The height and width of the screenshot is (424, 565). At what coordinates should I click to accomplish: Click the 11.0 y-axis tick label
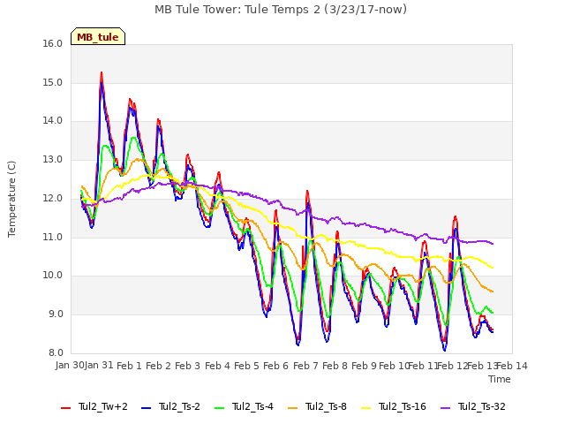[53, 238]
